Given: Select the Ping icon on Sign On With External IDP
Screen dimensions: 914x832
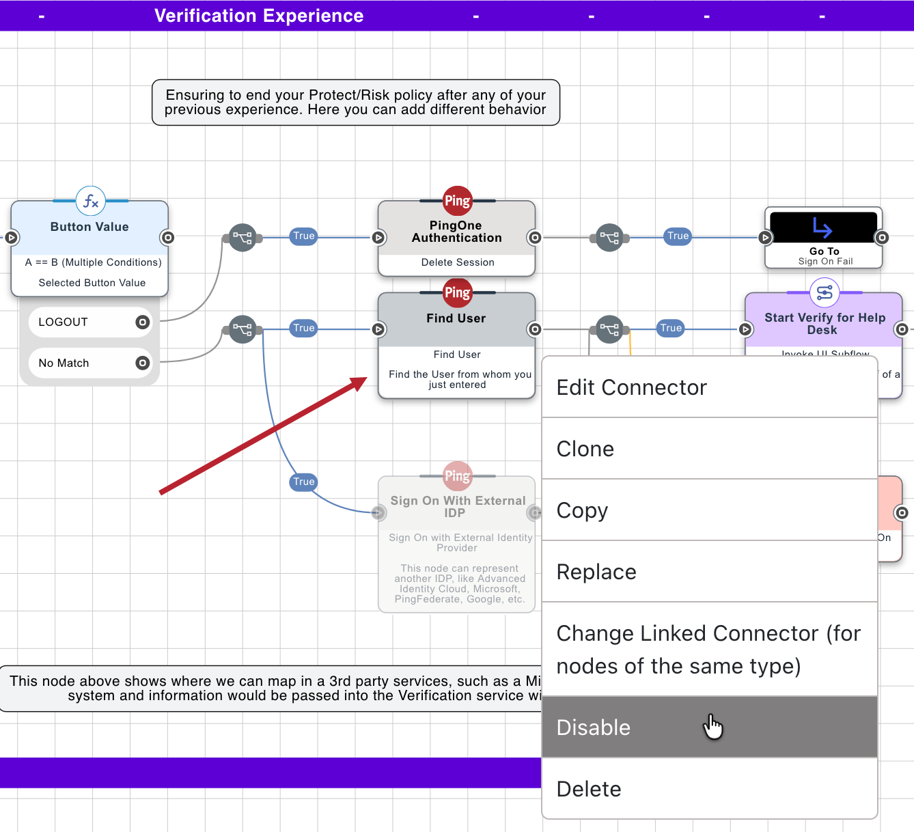Looking at the screenshot, I should tap(456, 476).
